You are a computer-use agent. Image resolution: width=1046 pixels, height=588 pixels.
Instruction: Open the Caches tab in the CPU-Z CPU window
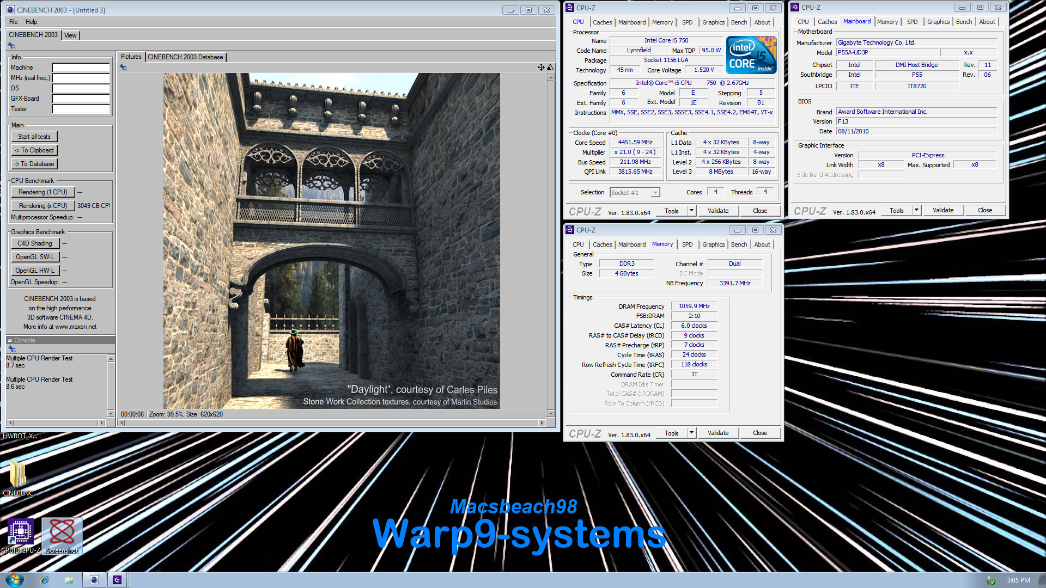[602, 22]
